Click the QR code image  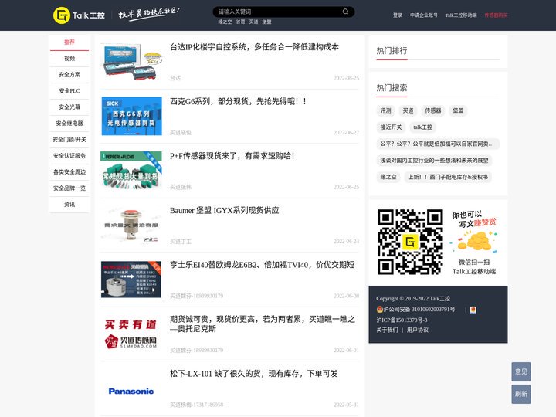click(x=410, y=242)
